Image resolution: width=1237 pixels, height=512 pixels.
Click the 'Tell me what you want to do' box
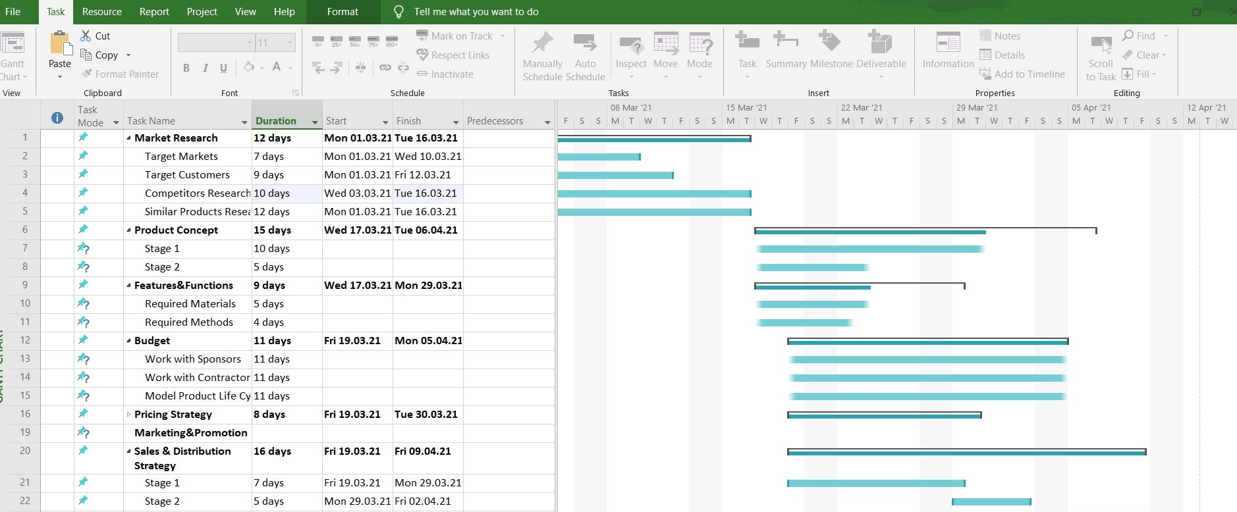click(x=476, y=12)
